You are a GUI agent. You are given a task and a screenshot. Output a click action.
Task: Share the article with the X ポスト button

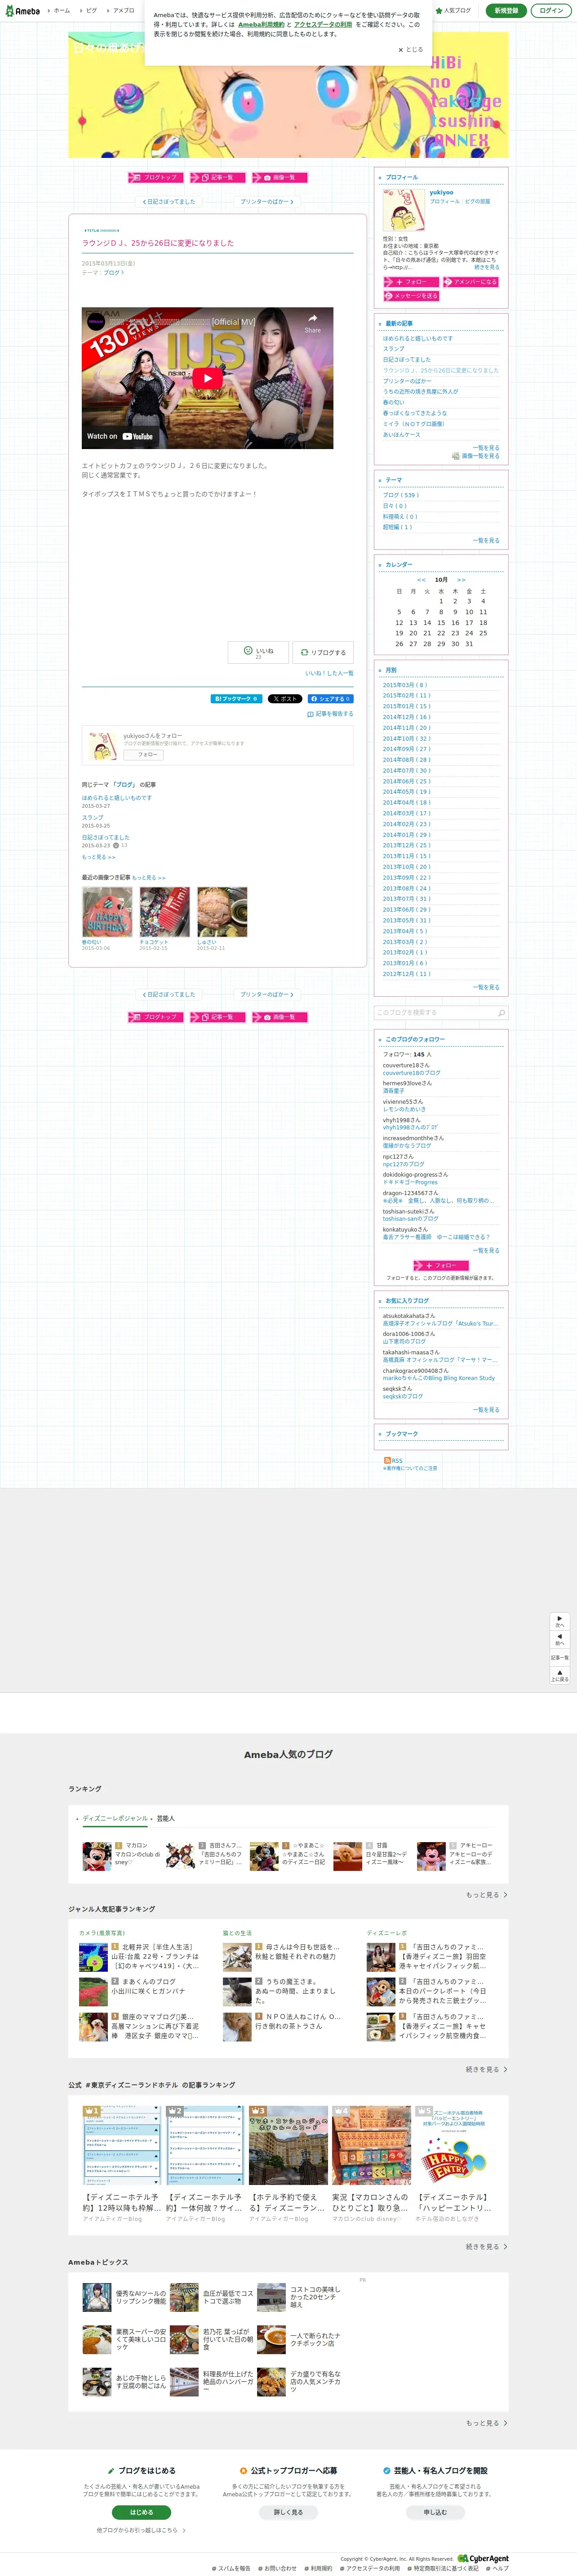(284, 699)
